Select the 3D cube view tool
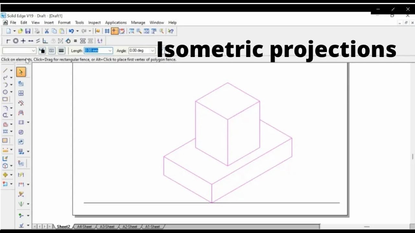The width and height of the screenshot is (415, 233). click(x=5, y=166)
